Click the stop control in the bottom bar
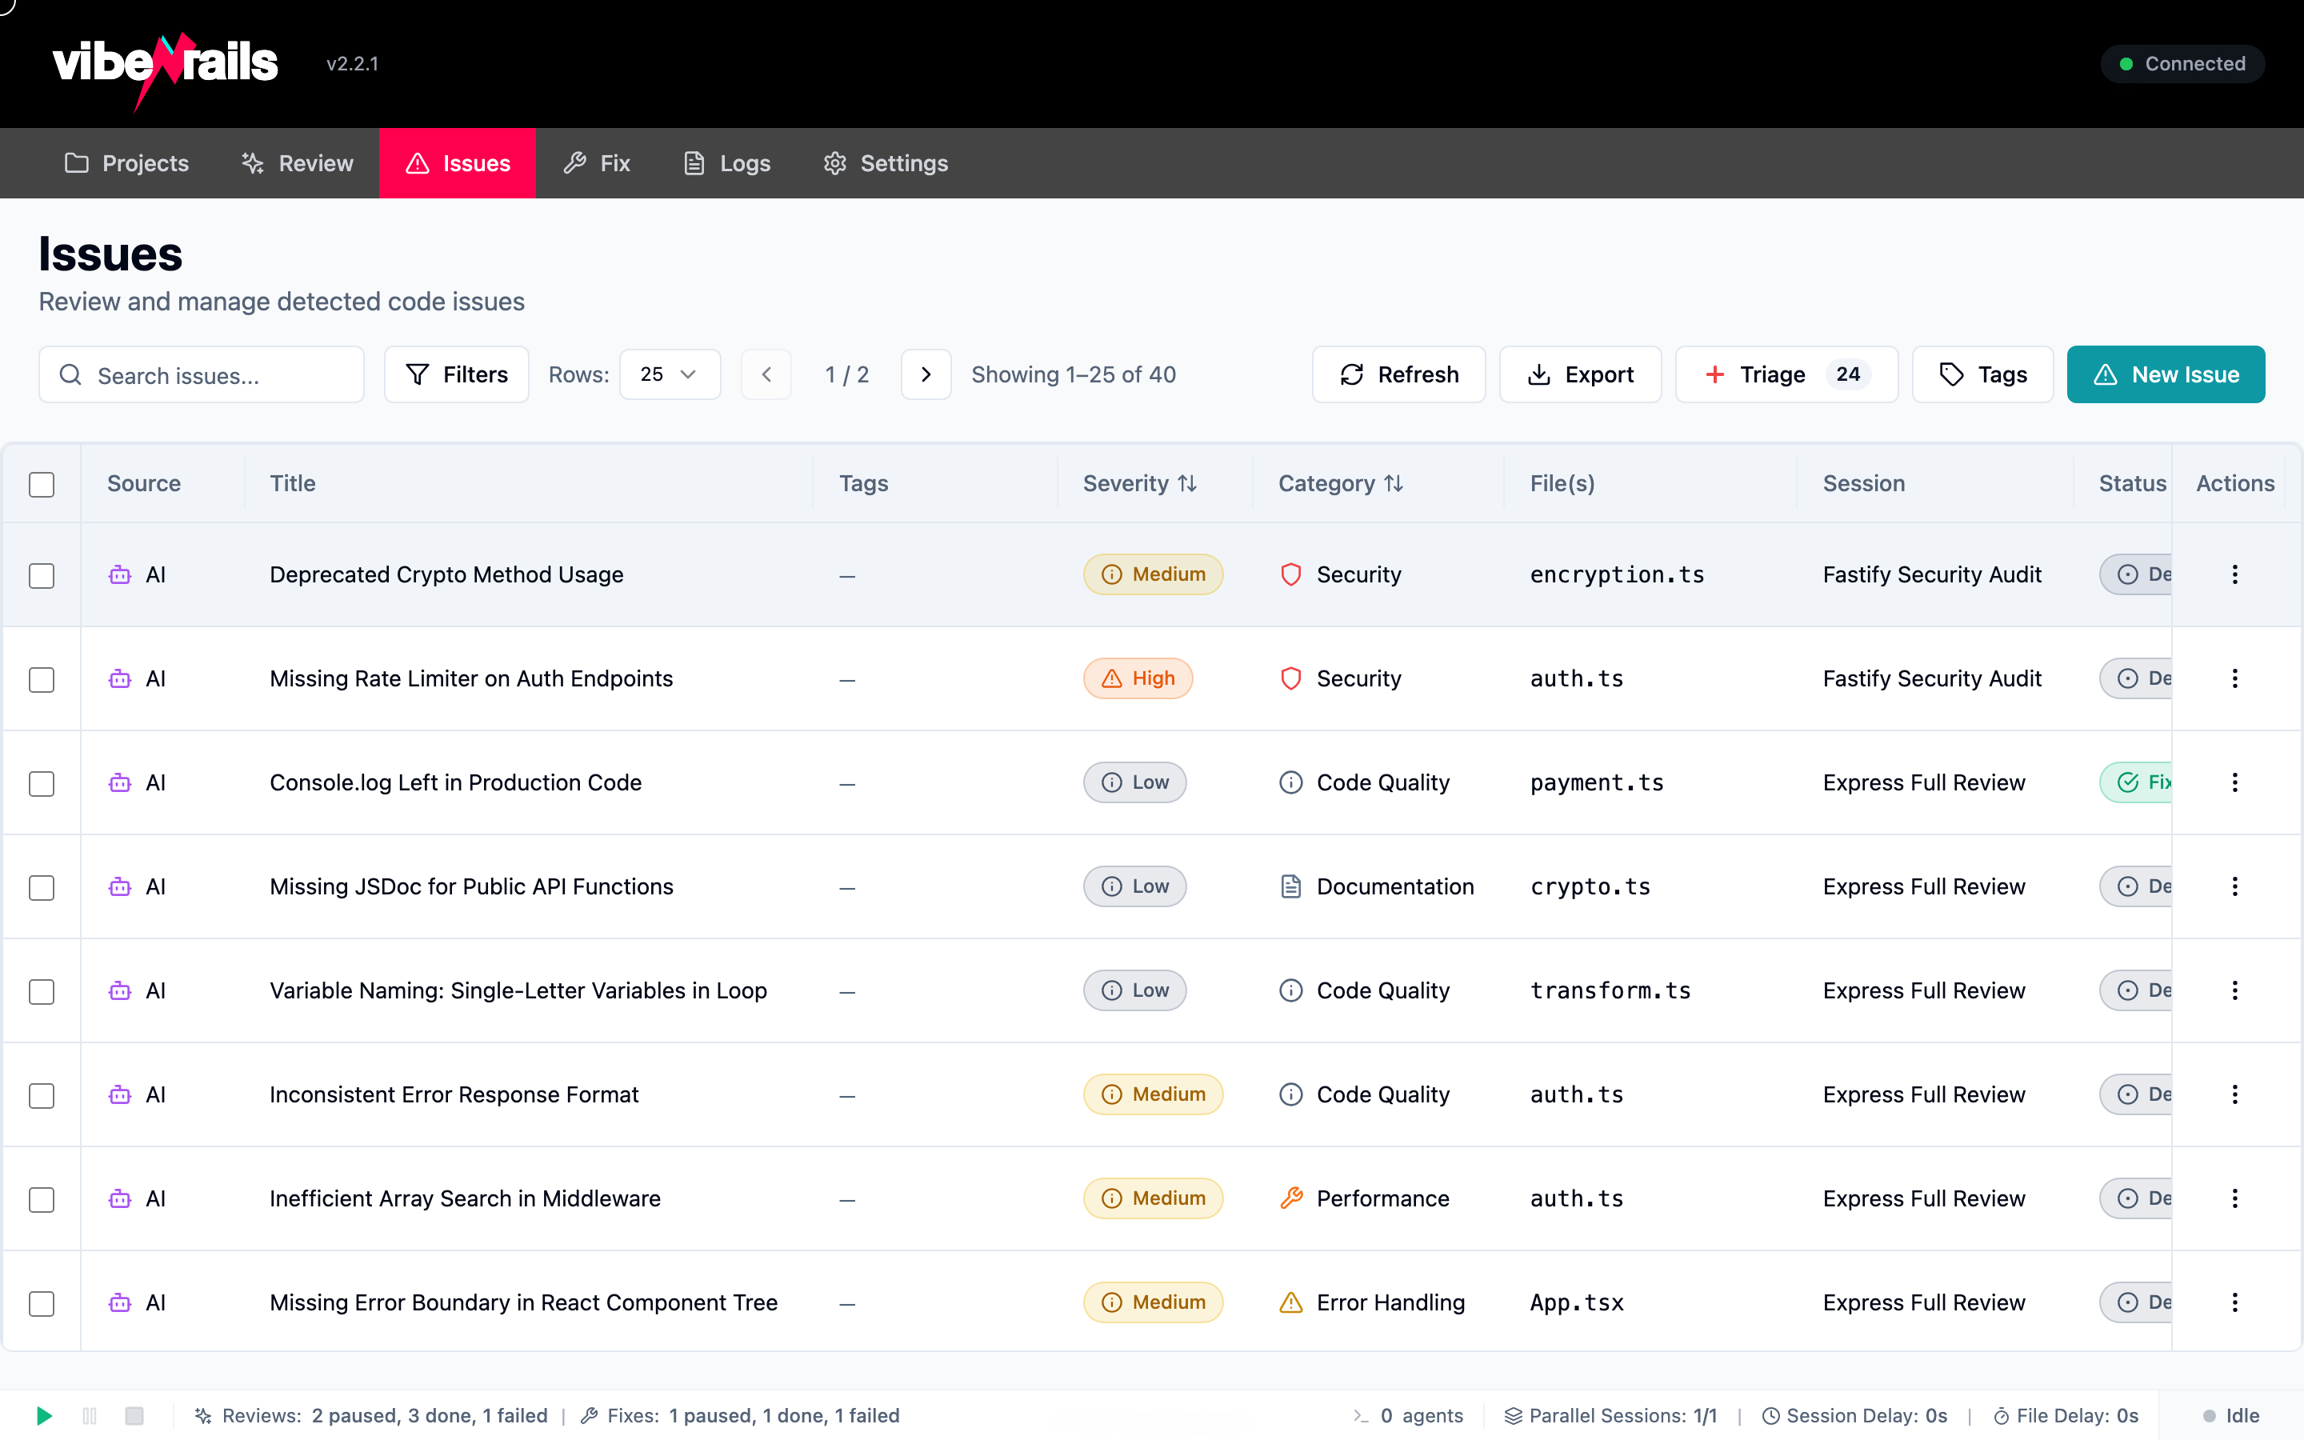This screenshot has height=1440, width=2304. pos(135,1416)
